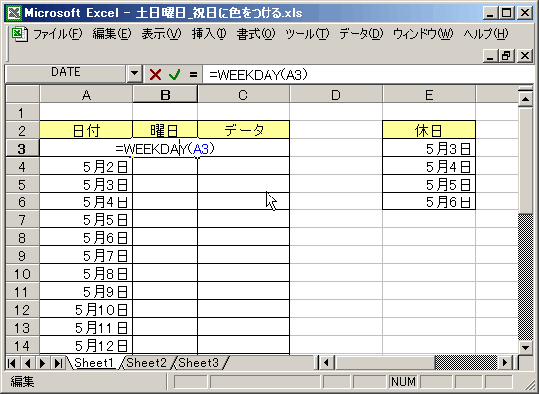Select cell with 5月2日 in column A
Viewport: 539px width, 394px height.
pyautogui.click(x=86, y=167)
